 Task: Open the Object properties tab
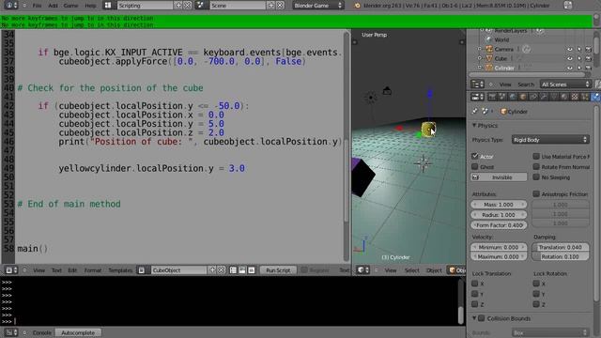(x=523, y=97)
